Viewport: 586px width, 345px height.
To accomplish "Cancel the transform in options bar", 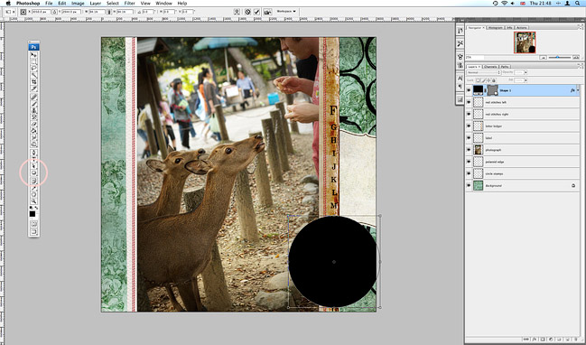I will (247, 12).
